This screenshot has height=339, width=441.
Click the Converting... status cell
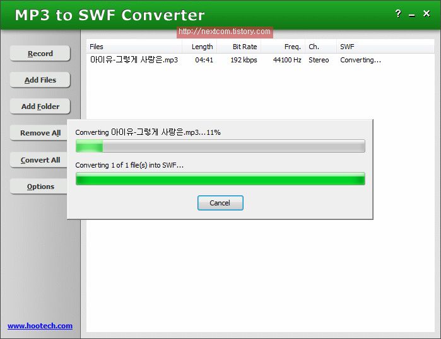coord(361,60)
